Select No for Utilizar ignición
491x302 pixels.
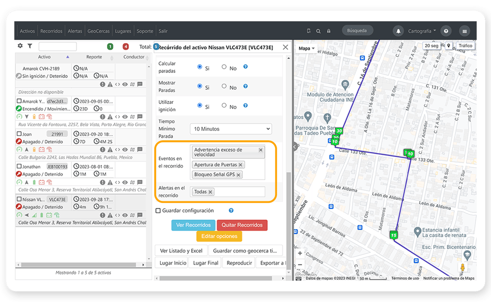[x=224, y=105]
